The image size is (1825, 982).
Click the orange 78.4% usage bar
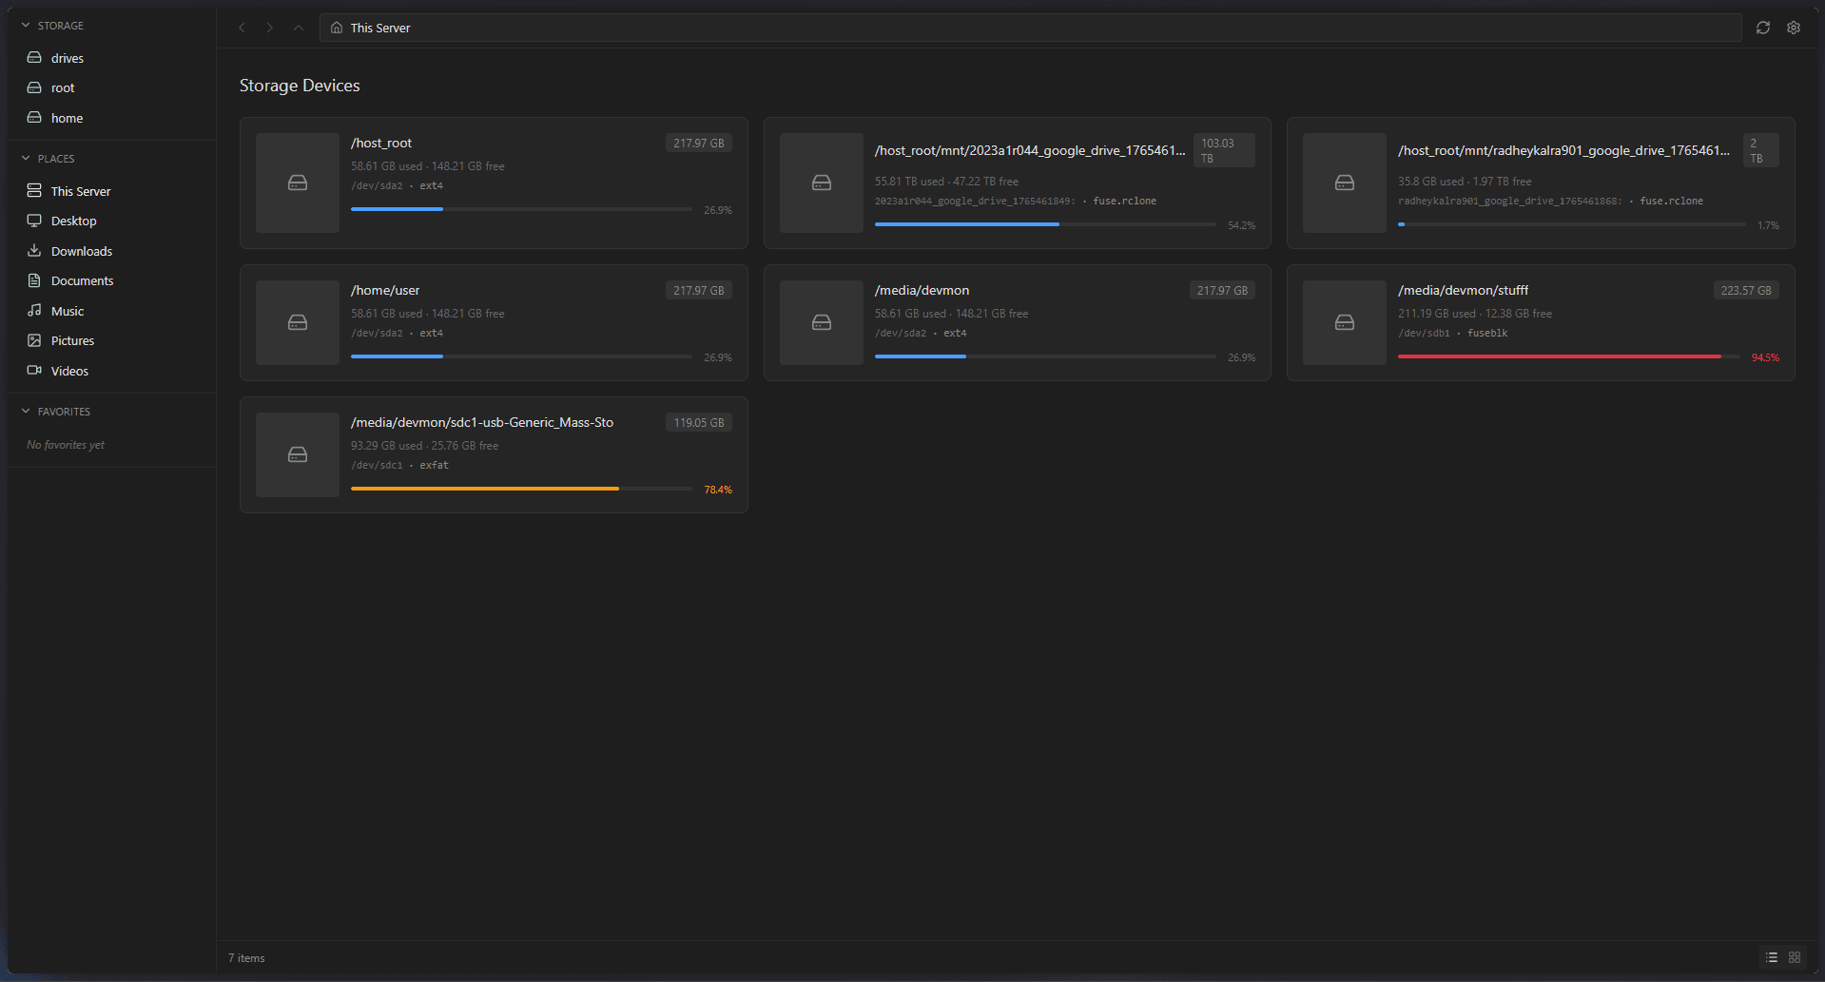click(x=485, y=489)
